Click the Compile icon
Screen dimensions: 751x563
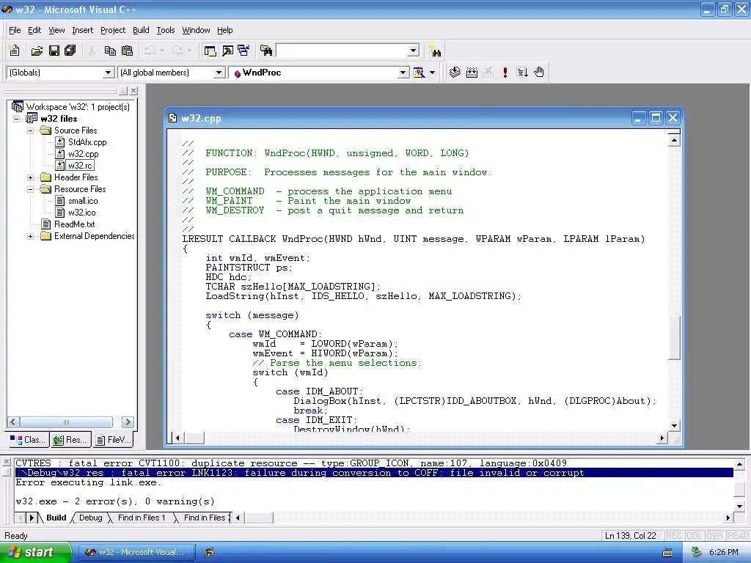click(x=455, y=73)
